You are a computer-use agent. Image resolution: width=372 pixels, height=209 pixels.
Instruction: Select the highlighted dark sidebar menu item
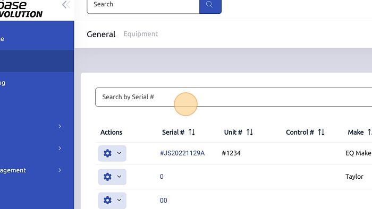coord(37,61)
